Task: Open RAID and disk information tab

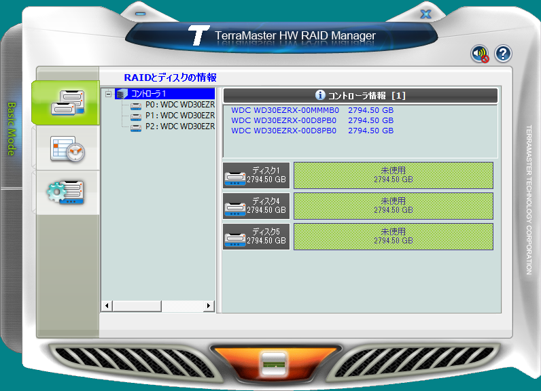Action: 65,103
